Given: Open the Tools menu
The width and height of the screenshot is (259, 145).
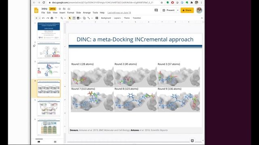Looking at the screenshot, I should [x=95, y=12].
